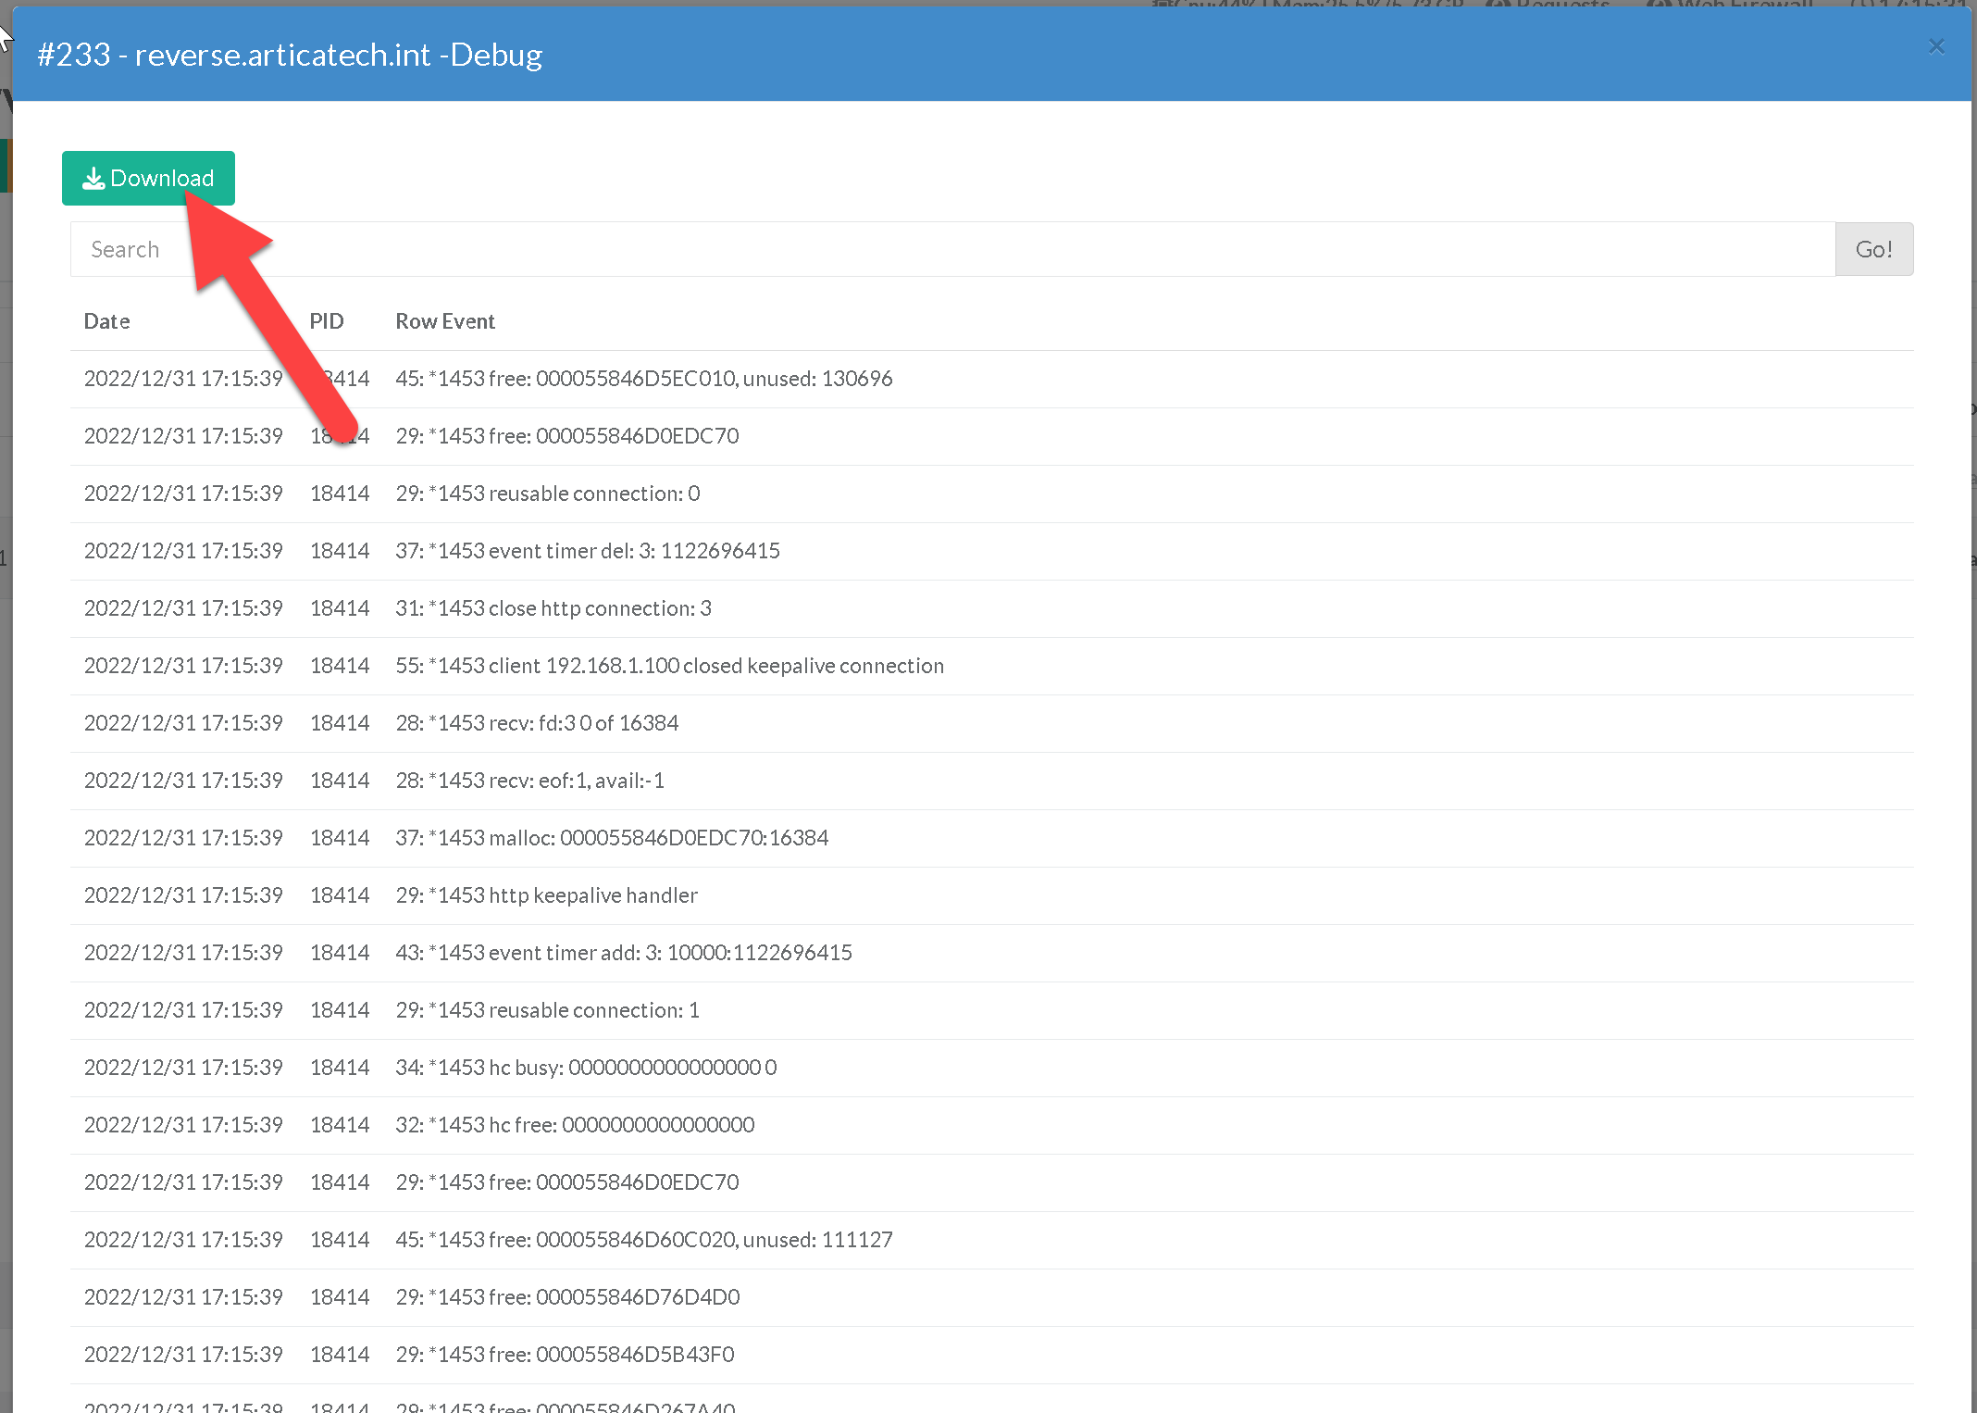Viewport: 1977px width, 1413px height.
Task: Select the reusable connection: 1 row
Action: pyautogui.click(x=547, y=1010)
